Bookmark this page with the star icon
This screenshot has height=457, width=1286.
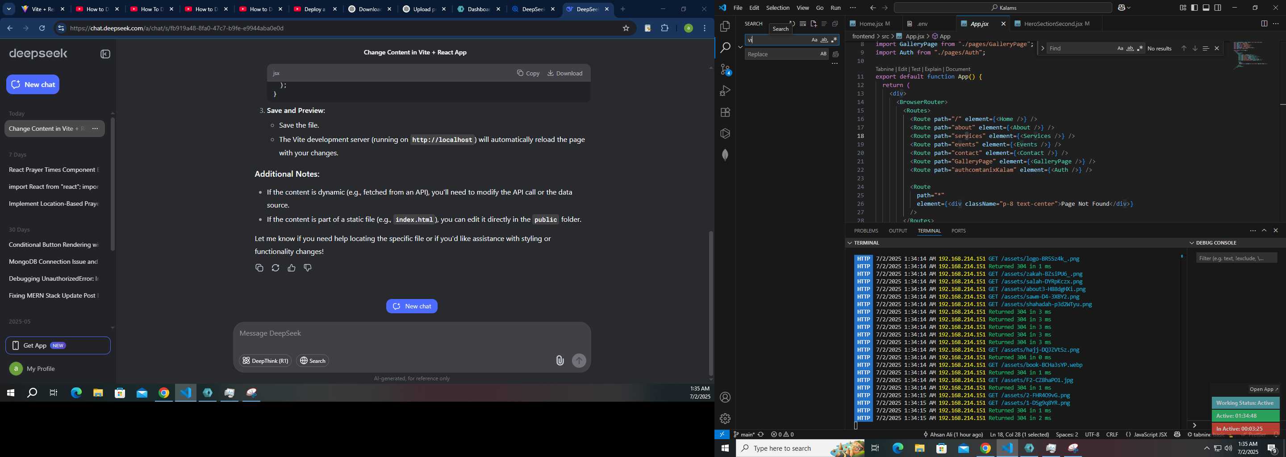point(626,29)
